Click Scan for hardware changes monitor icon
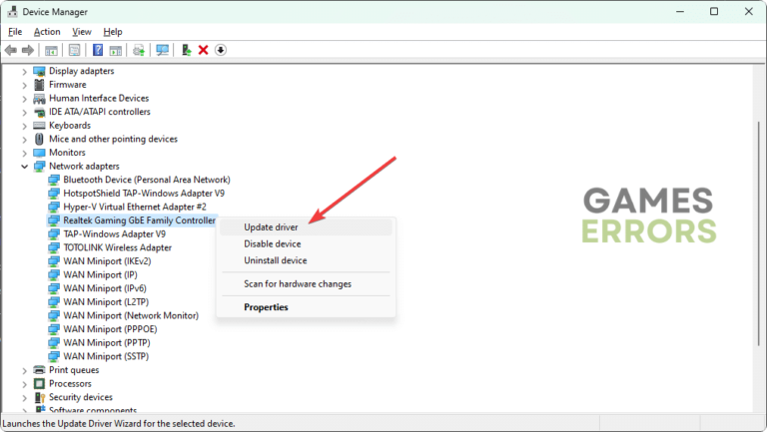This screenshot has width=767, height=432. [163, 50]
